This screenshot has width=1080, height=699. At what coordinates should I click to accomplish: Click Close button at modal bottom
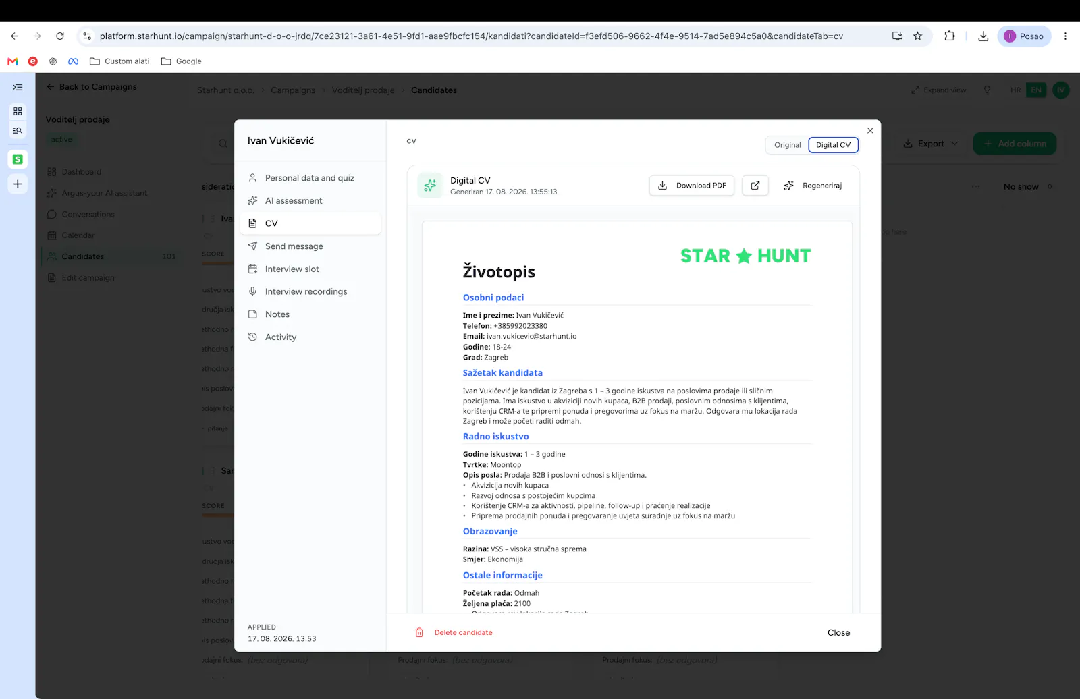pos(838,633)
